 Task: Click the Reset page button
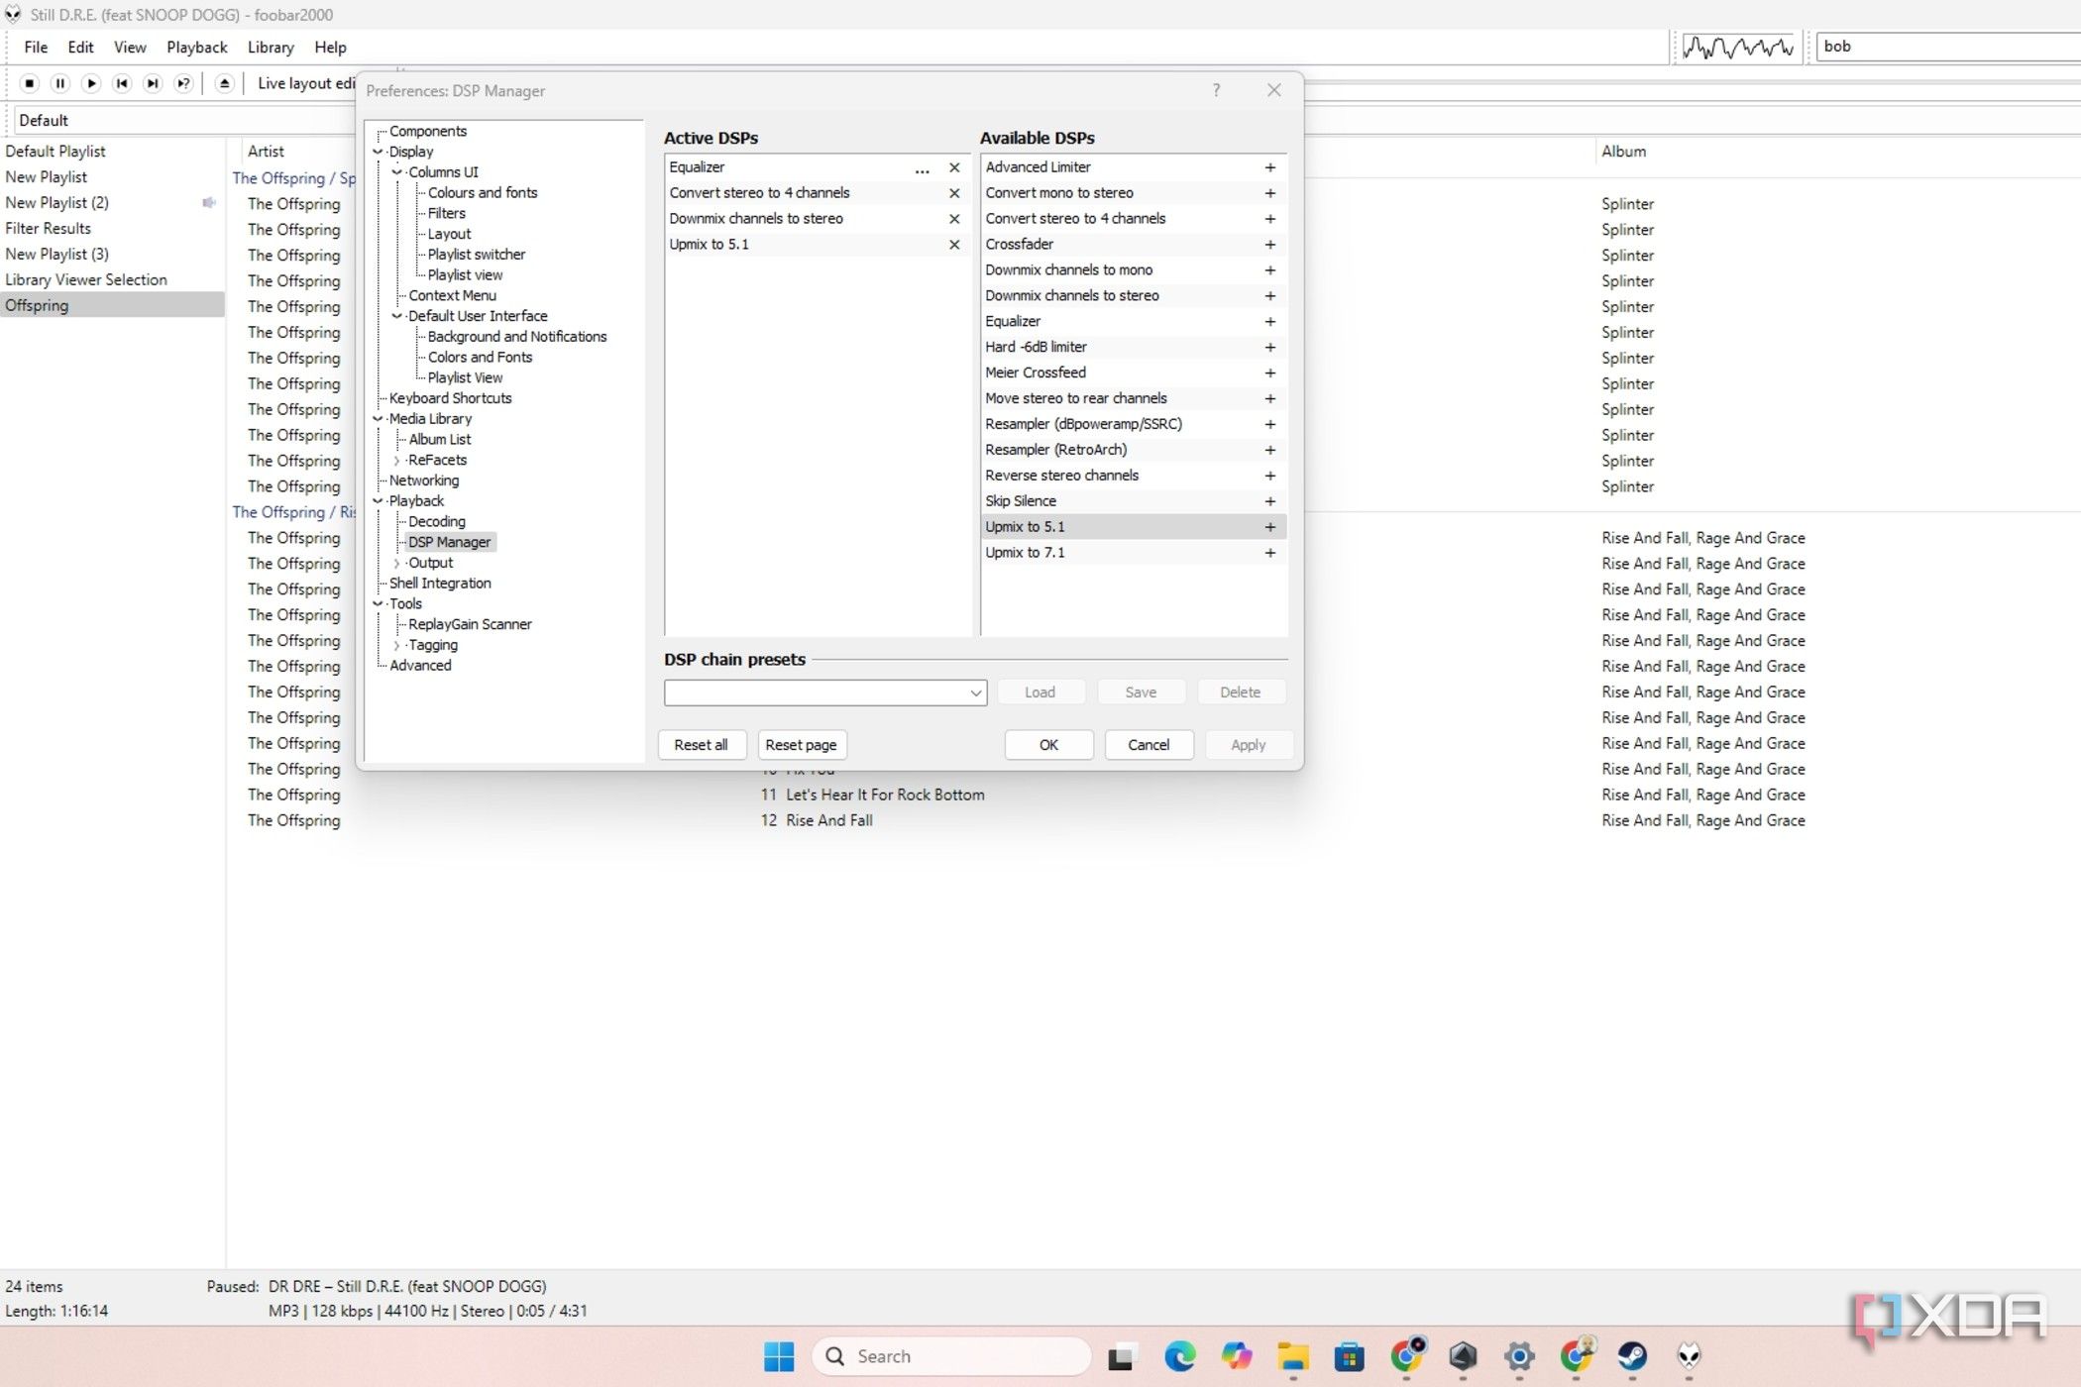pyautogui.click(x=801, y=745)
